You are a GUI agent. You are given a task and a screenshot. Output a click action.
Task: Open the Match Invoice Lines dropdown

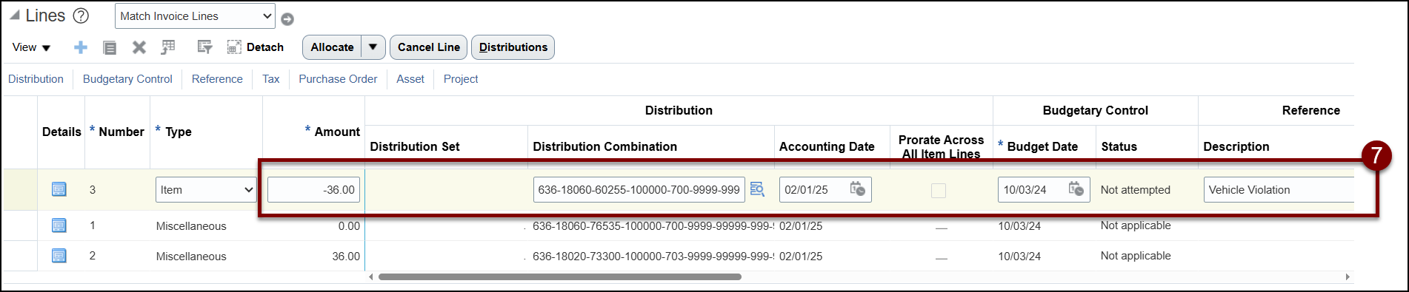(x=196, y=16)
